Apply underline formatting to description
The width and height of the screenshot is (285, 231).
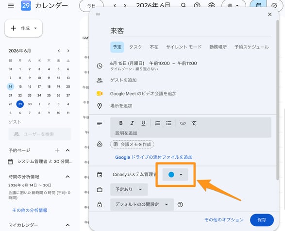tap(143, 123)
